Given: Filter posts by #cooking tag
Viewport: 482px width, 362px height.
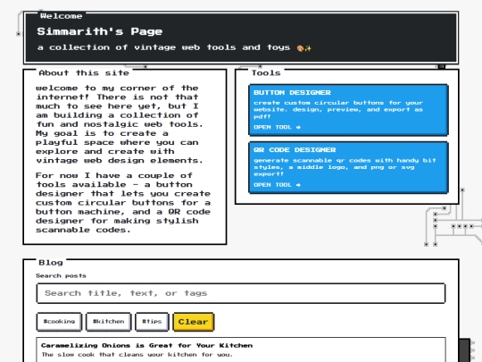Looking at the screenshot, I should (59, 322).
